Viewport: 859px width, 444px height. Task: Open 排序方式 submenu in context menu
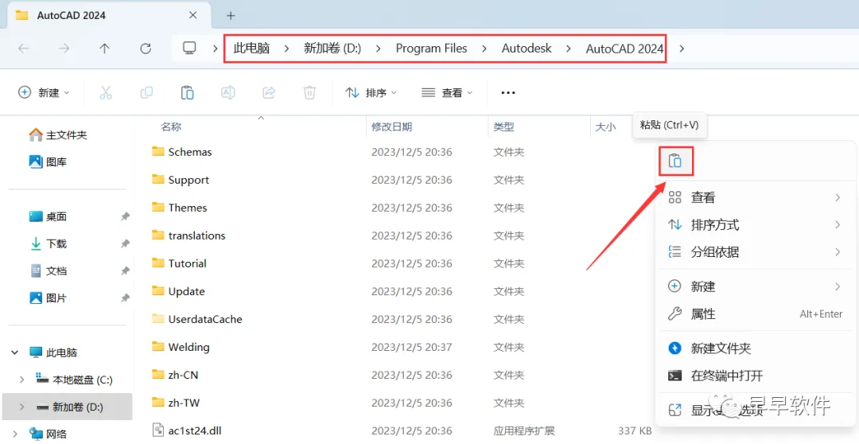pyautogui.click(x=755, y=224)
